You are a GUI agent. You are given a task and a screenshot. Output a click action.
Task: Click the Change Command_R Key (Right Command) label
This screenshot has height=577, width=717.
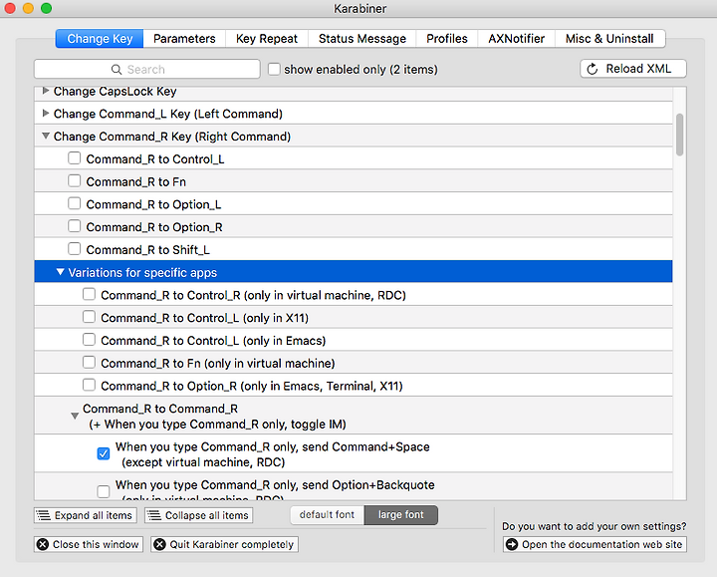click(x=172, y=137)
